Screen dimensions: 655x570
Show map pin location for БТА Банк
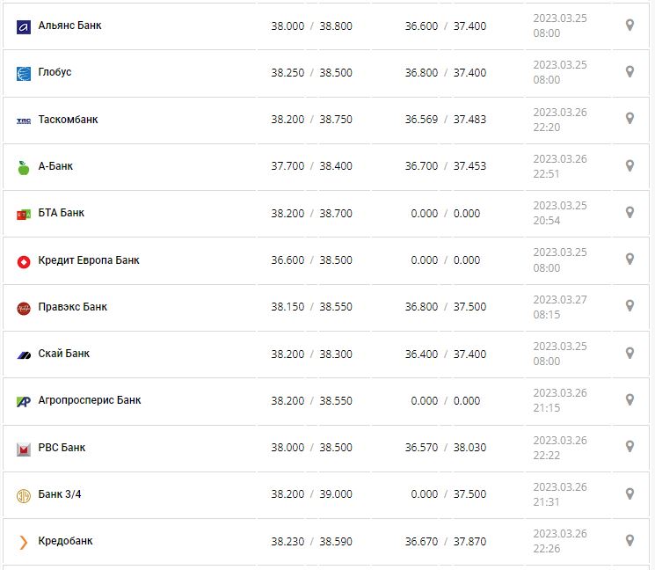(630, 212)
